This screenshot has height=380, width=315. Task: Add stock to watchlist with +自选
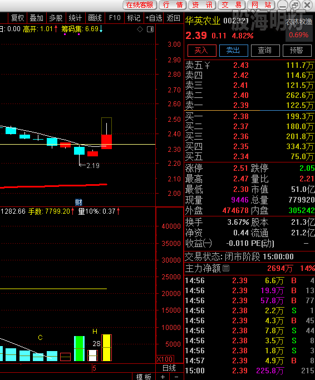[x=154, y=18]
